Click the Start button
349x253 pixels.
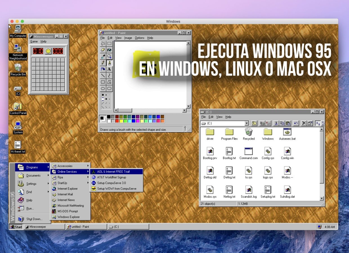[x=16, y=227]
